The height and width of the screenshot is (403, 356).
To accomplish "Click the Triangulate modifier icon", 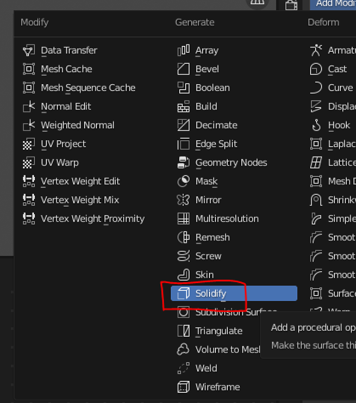I will 183,331.
